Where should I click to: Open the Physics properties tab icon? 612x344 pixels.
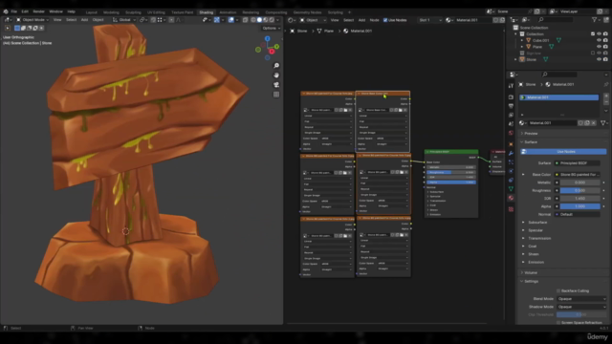point(511,171)
